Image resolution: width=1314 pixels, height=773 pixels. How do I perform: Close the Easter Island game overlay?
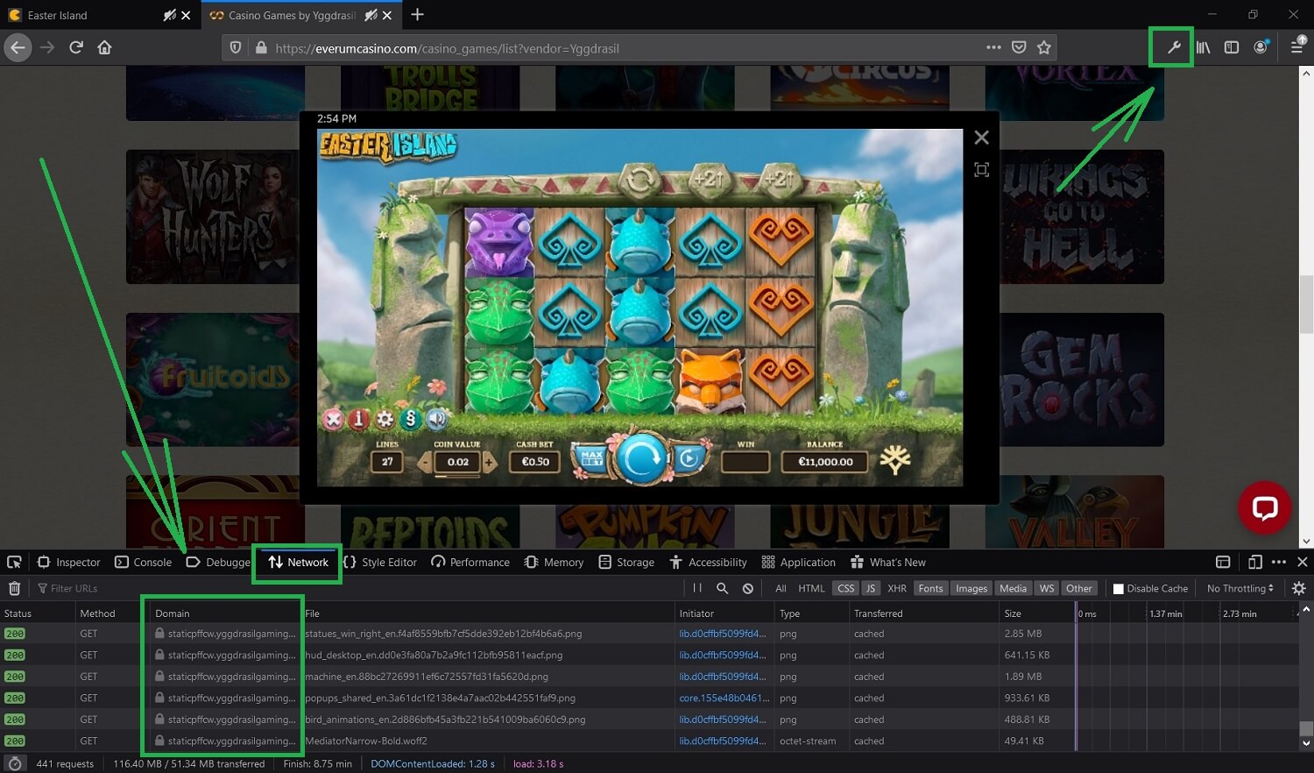tap(981, 138)
